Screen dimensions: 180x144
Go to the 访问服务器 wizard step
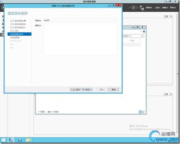(x=15, y=37)
